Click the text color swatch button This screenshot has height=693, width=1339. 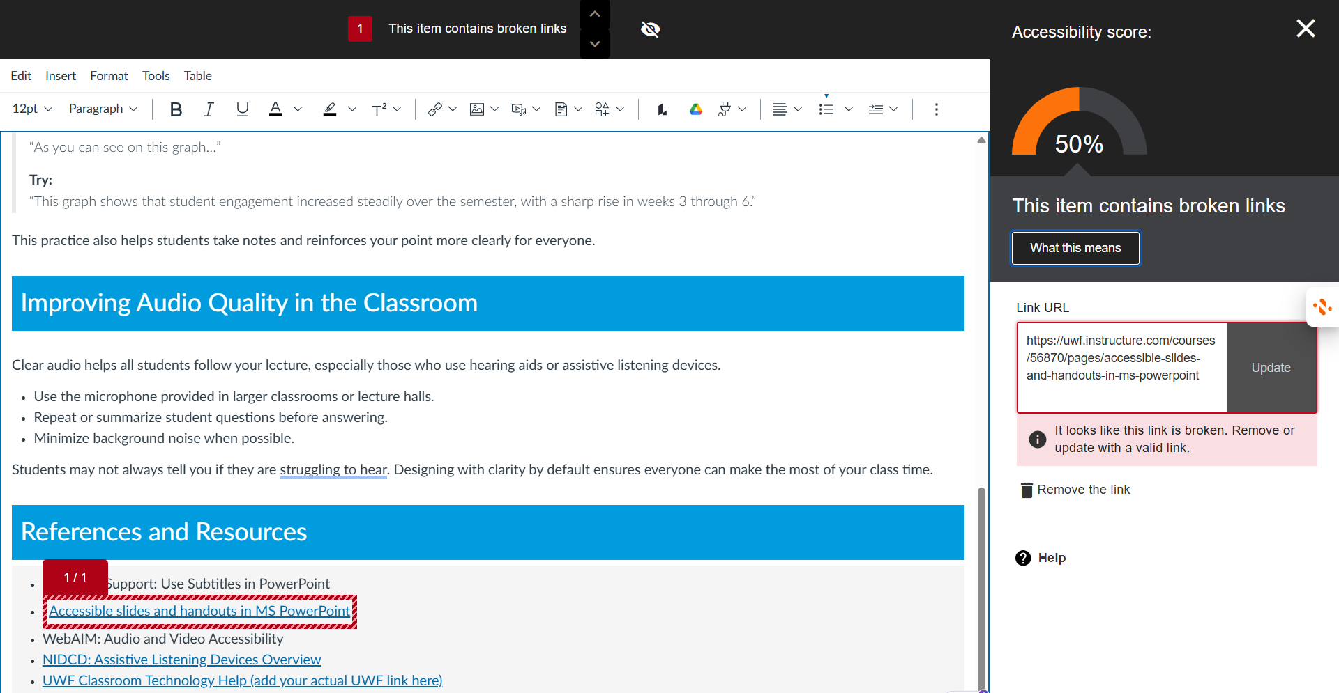tap(275, 109)
